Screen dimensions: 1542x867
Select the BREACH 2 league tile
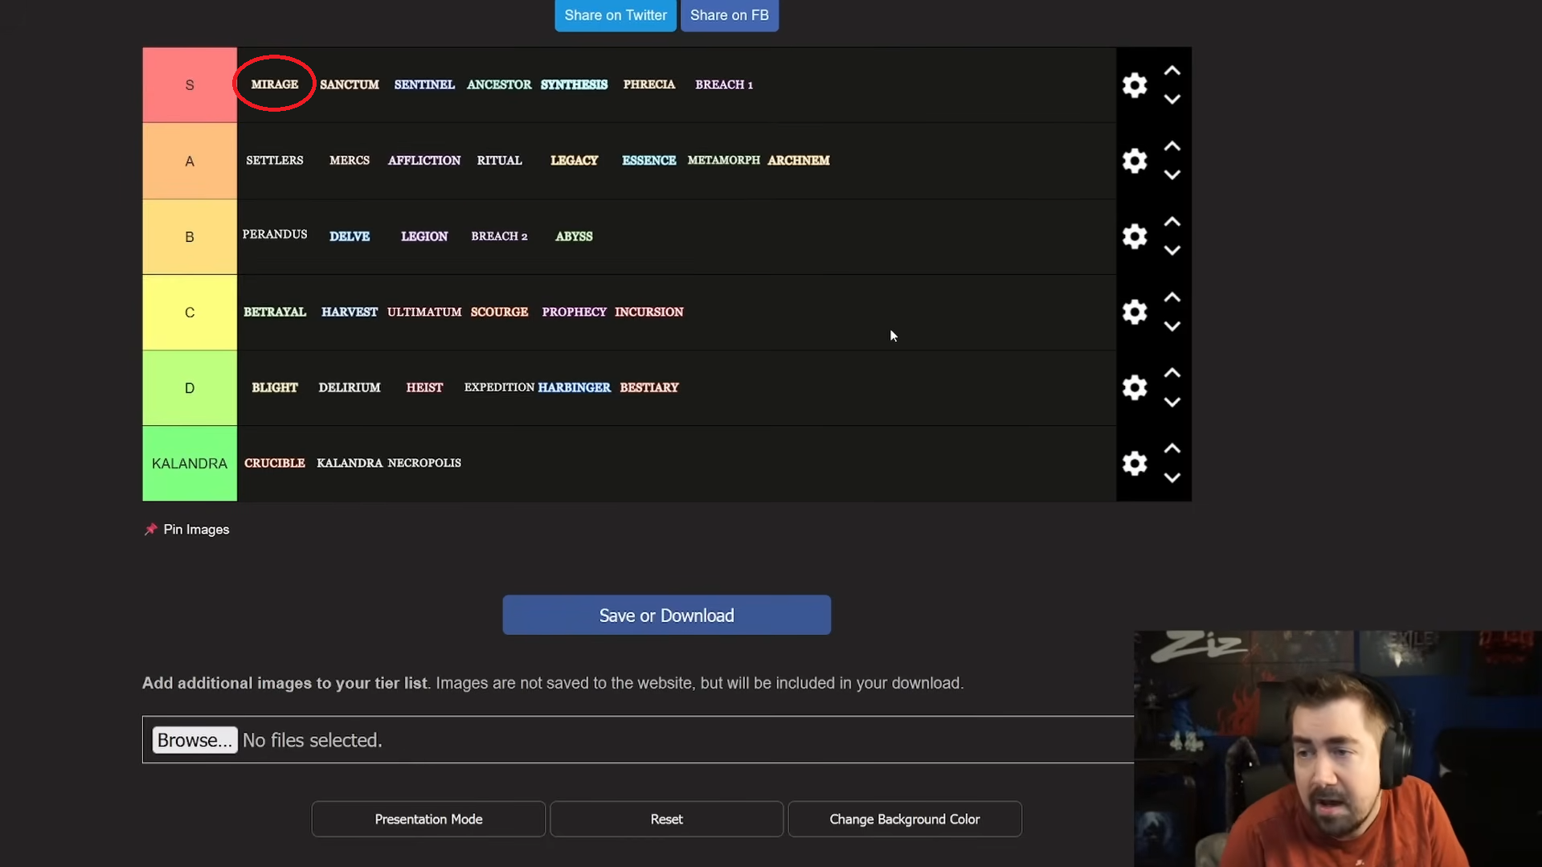click(x=499, y=236)
